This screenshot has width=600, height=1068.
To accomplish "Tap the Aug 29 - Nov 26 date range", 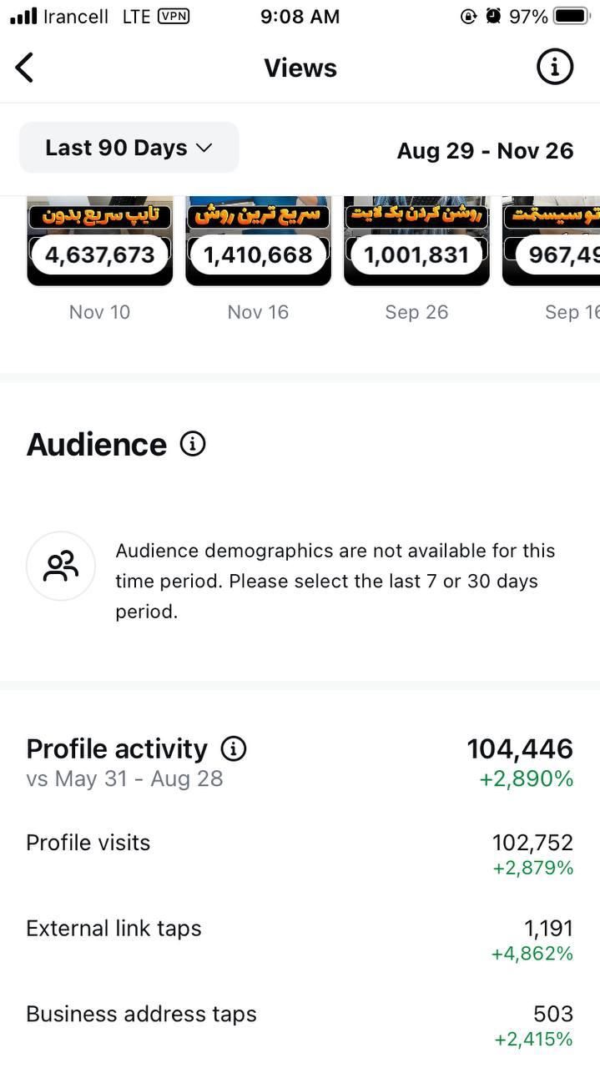I will (x=485, y=151).
